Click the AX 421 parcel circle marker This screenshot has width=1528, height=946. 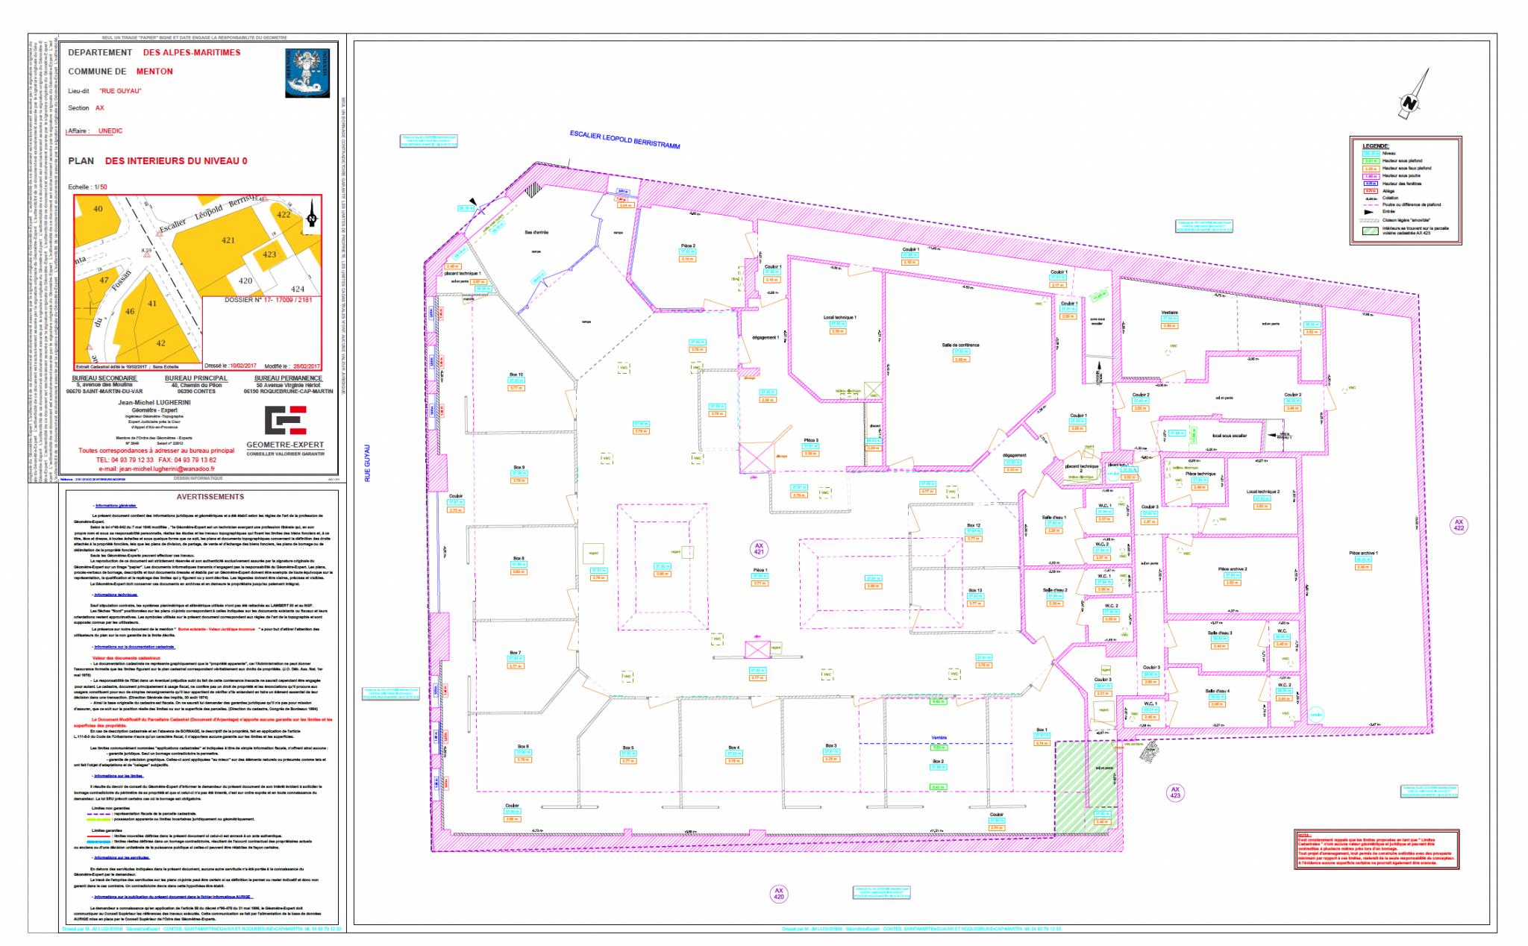(759, 549)
